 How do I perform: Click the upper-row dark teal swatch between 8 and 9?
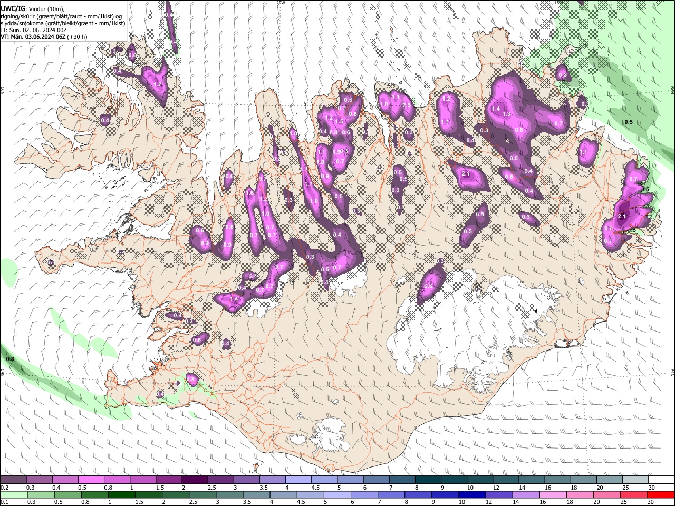428,480
